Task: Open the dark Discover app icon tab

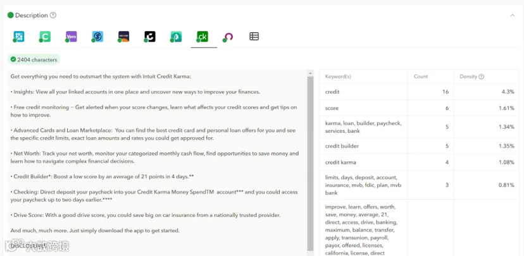Action: pos(123,37)
